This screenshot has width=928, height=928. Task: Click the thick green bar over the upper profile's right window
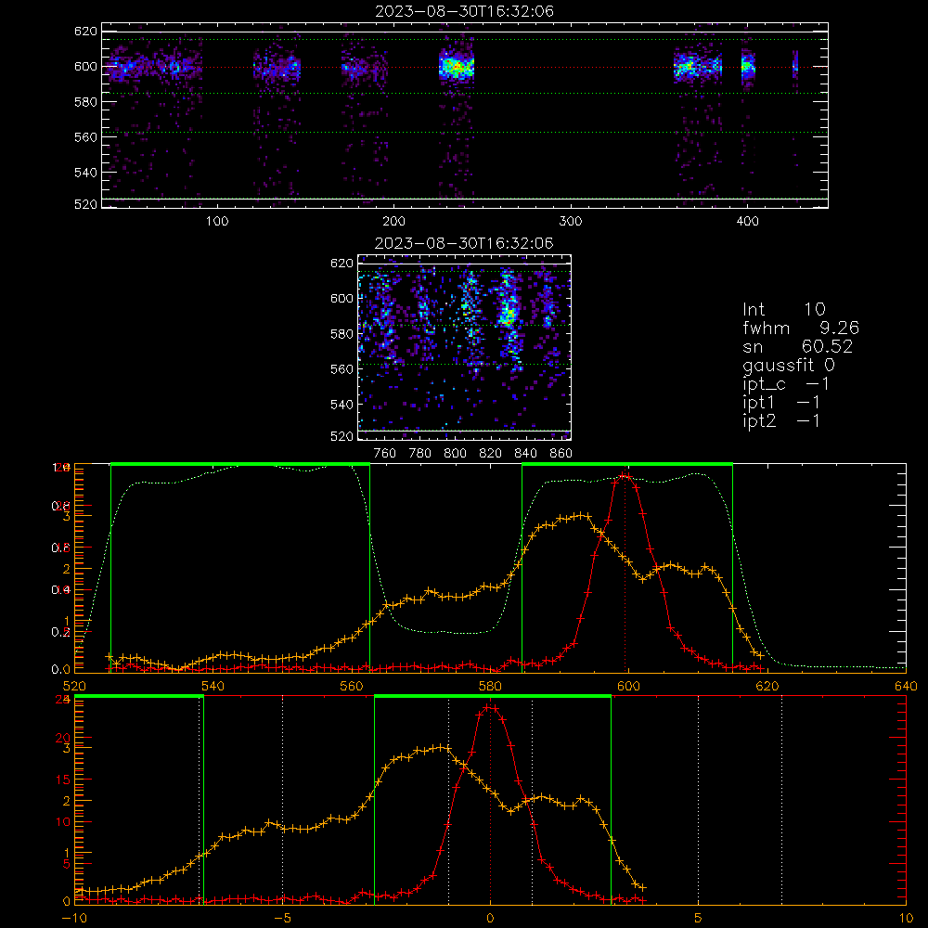tap(627, 464)
